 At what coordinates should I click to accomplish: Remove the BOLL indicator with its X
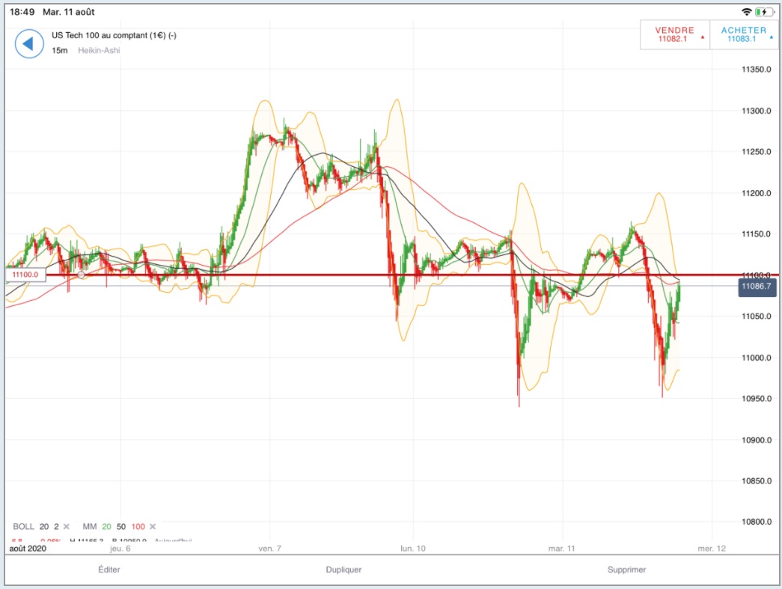tap(66, 526)
